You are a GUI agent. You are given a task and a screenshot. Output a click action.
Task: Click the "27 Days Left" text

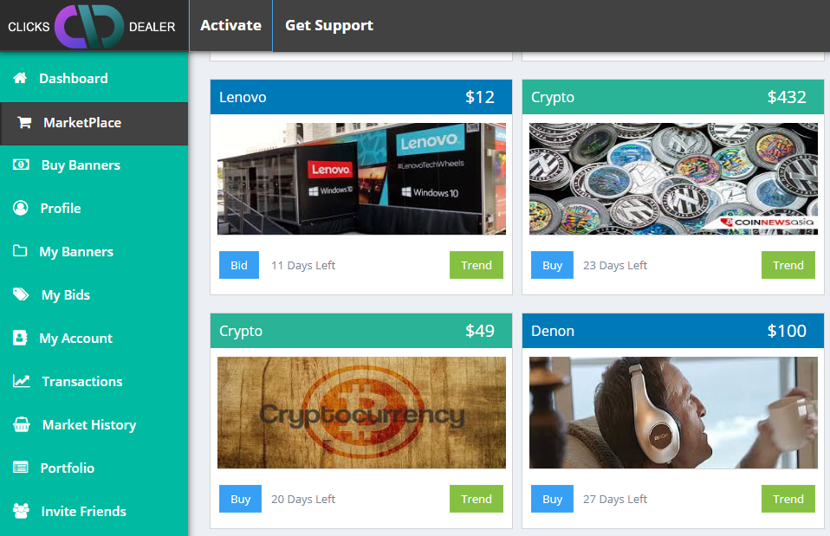pyautogui.click(x=615, y=500)
